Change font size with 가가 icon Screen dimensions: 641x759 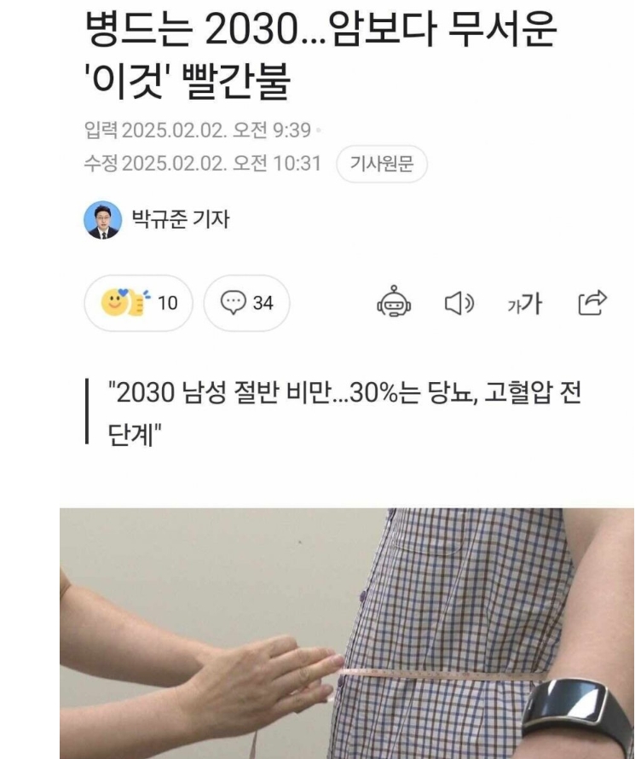(x=525, y=304)
